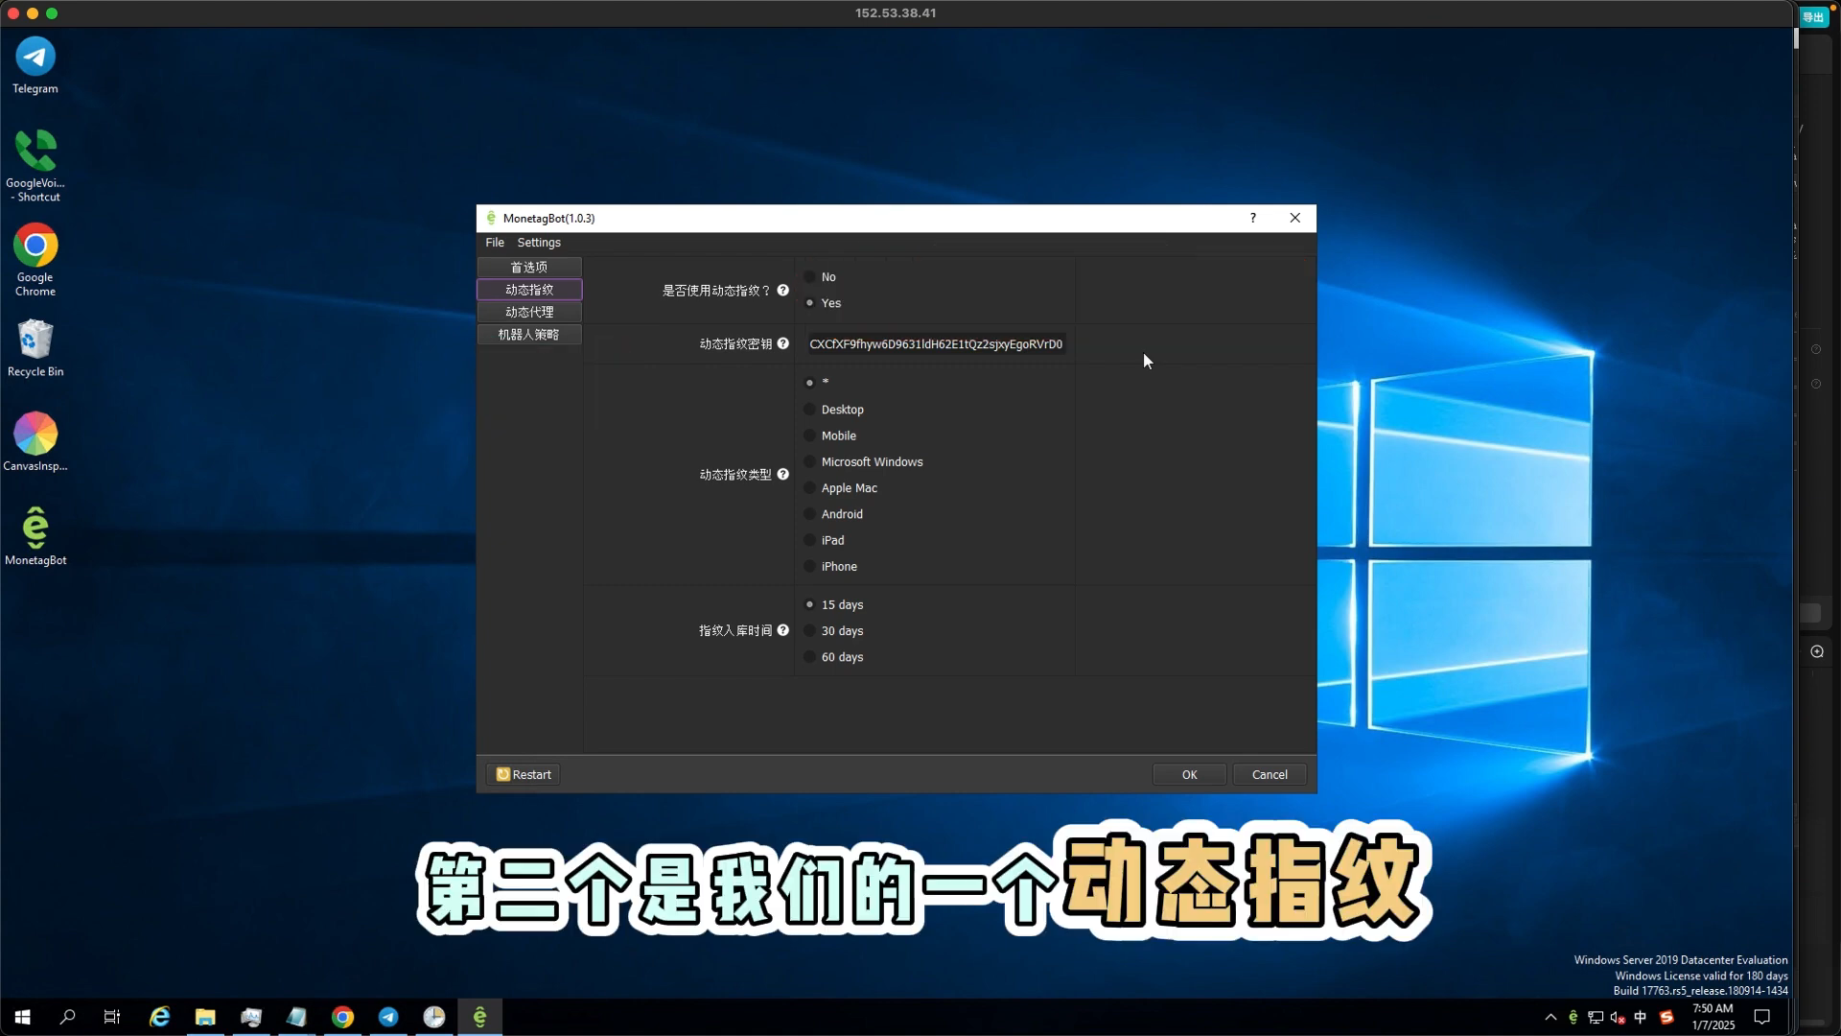This screenshot has height=1036, width=1841.
Task: Switch to Chrome on the taskbar
Action: (x=342, y=1017)
